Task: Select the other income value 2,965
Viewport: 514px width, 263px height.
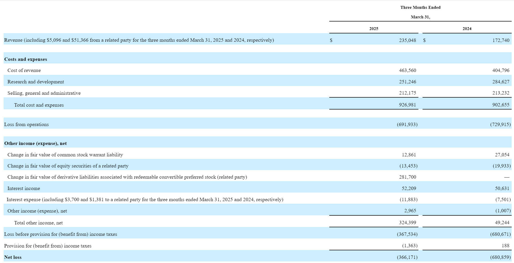Action: pyautogui.click(x=410, y=211)
